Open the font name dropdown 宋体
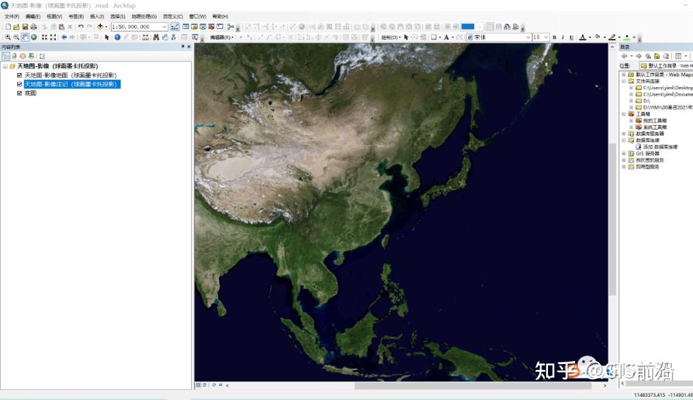Screen dimensions: 693x400 tap(527, 38)
